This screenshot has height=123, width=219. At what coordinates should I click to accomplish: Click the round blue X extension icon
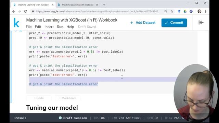point(191,11)
